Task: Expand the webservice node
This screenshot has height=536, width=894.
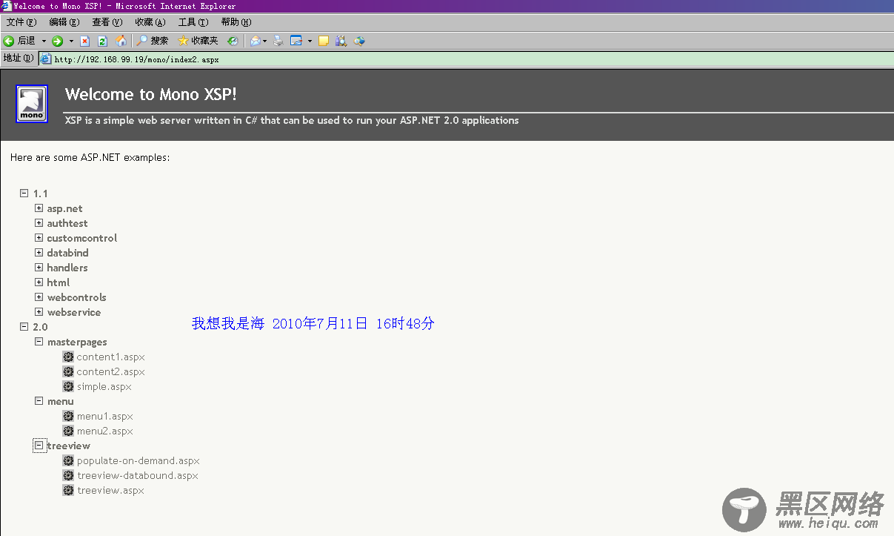Action: coord(39,311)
